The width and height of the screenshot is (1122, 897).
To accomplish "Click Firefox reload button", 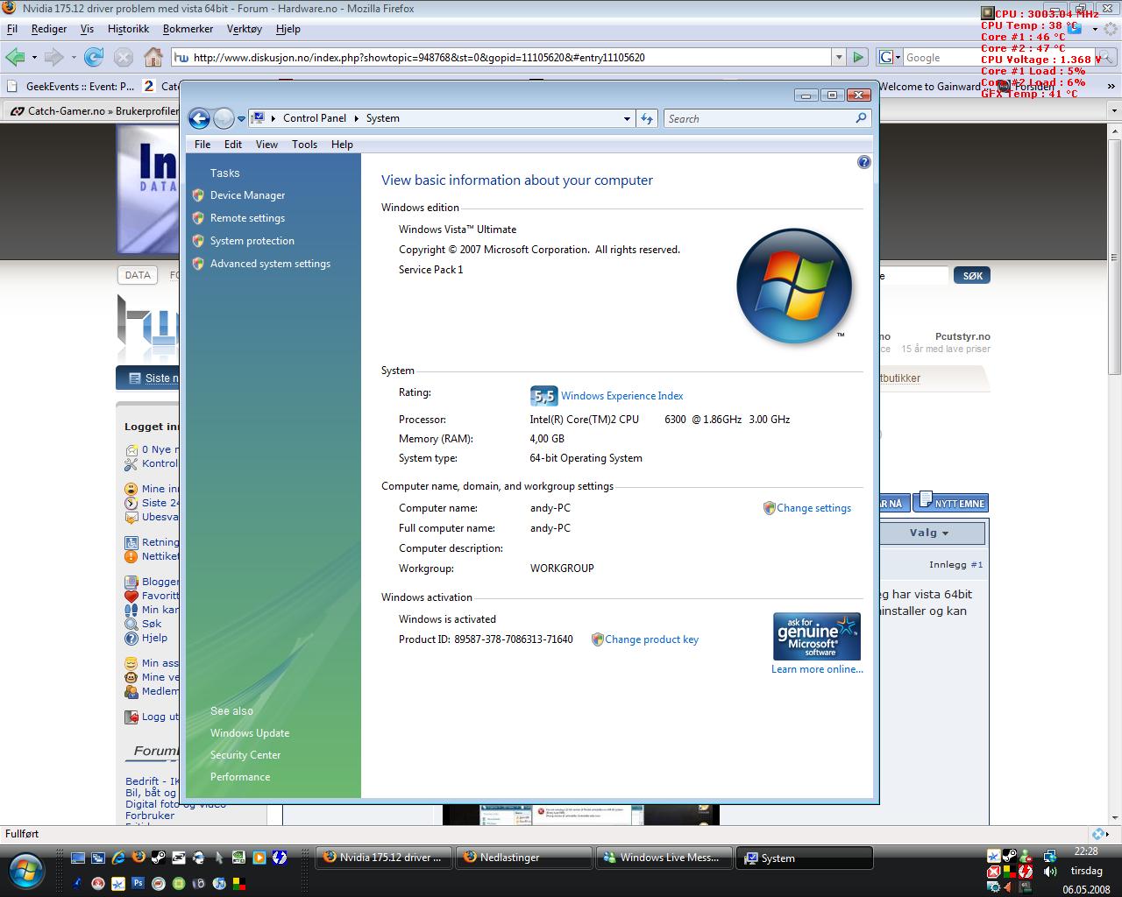I will point(94,57).
